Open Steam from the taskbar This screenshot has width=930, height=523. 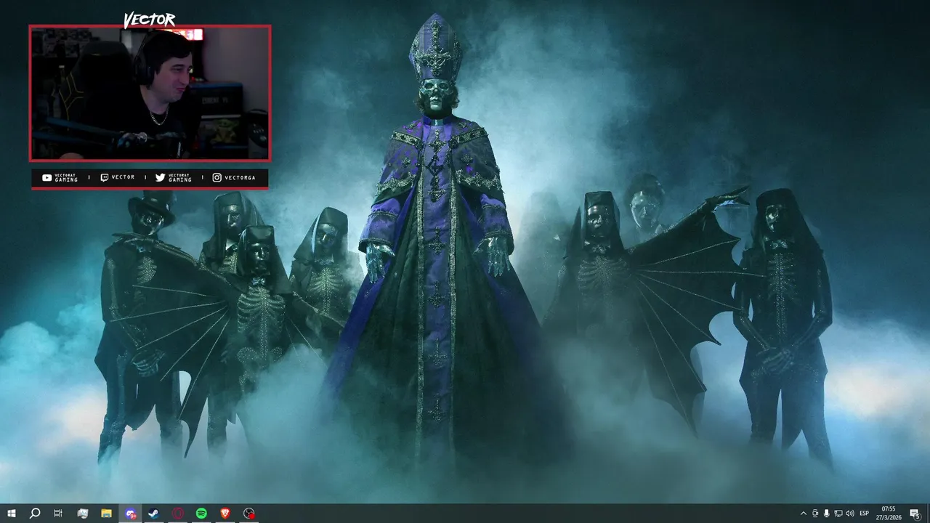[154, 514]
